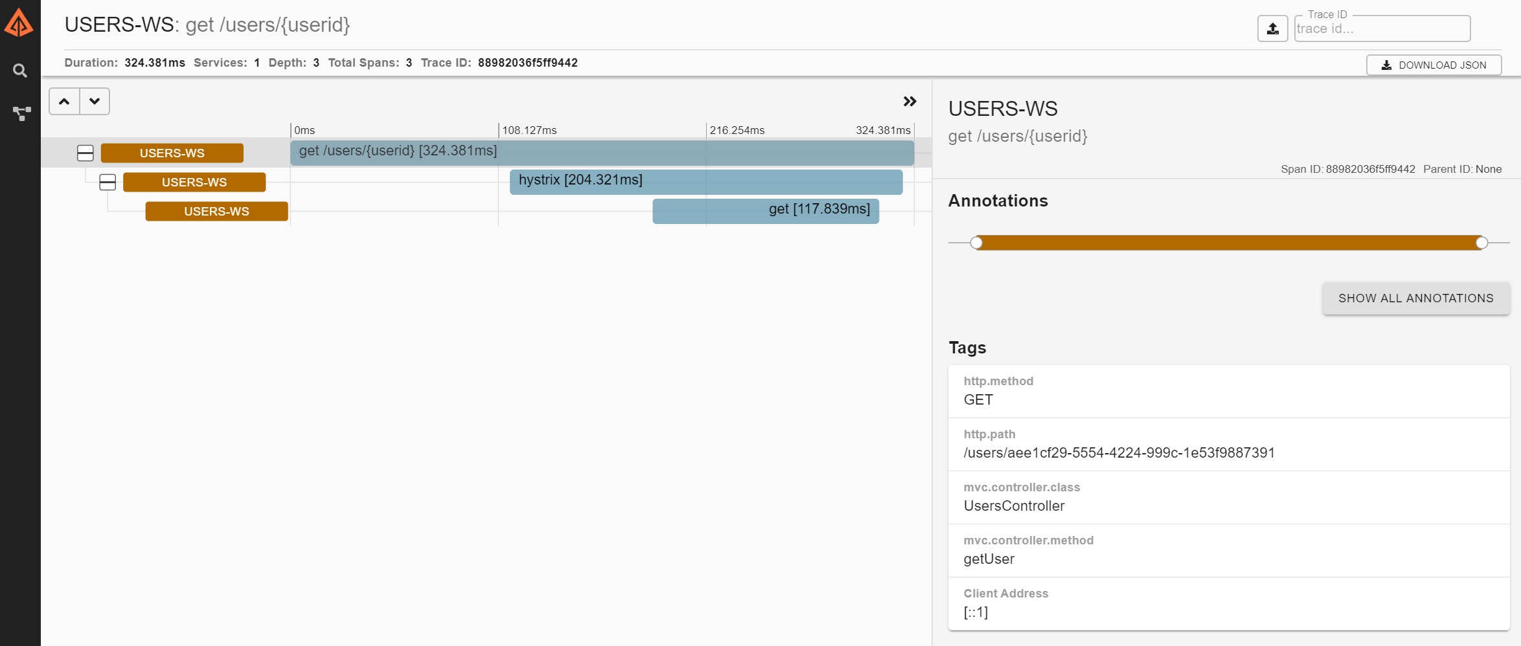1521x646 pixels.
Task: Click the Trace ID input field
Action: click(1381, 29)
